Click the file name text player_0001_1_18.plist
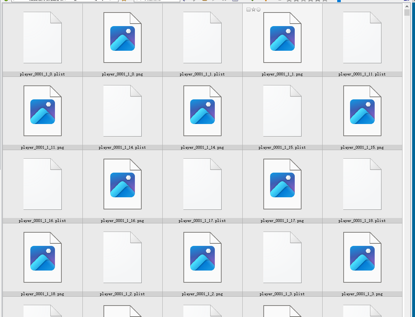 362,221
